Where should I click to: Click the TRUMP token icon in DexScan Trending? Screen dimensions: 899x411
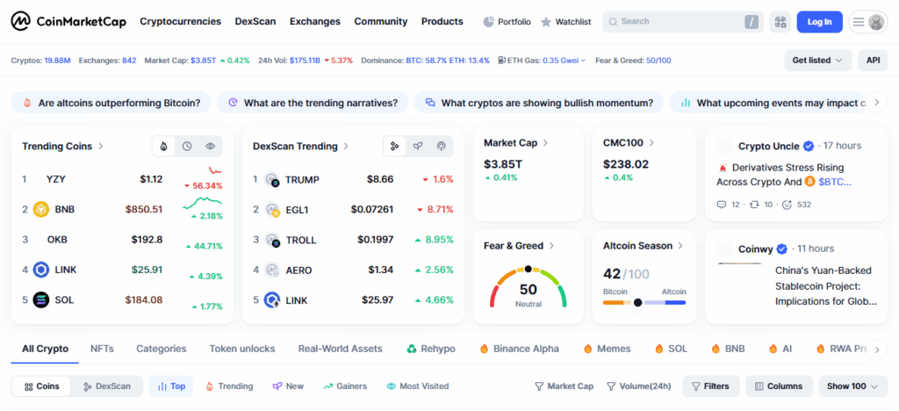click(x=272, y=179)
